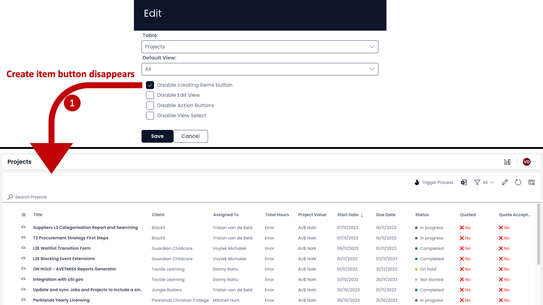This screenshot has height=305, width=543.
Task: Click the VD user avatar
Action: tap(527, 162)
